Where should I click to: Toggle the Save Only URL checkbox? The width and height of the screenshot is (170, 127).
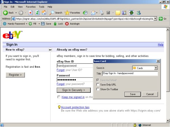click(x=98, y=85)
